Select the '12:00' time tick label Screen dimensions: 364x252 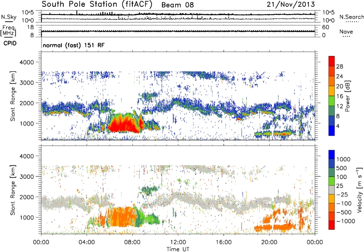[178, 242]
